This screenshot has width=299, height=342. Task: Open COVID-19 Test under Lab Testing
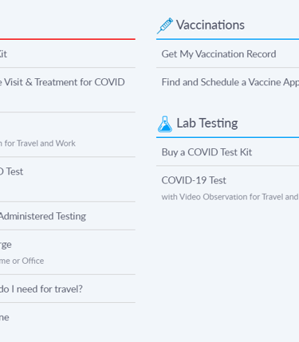[x=194, y=180]
